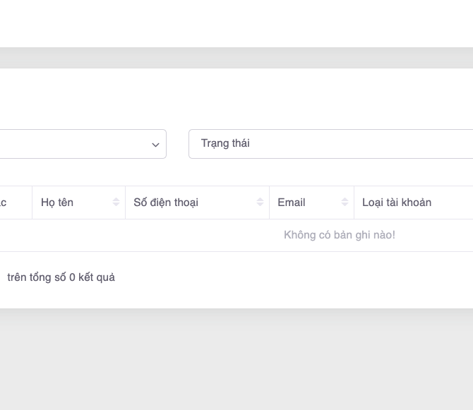Click descending sort arrow in Họ tên column
The width and height of the screenshot is (473, 410).
click(116, 205)
